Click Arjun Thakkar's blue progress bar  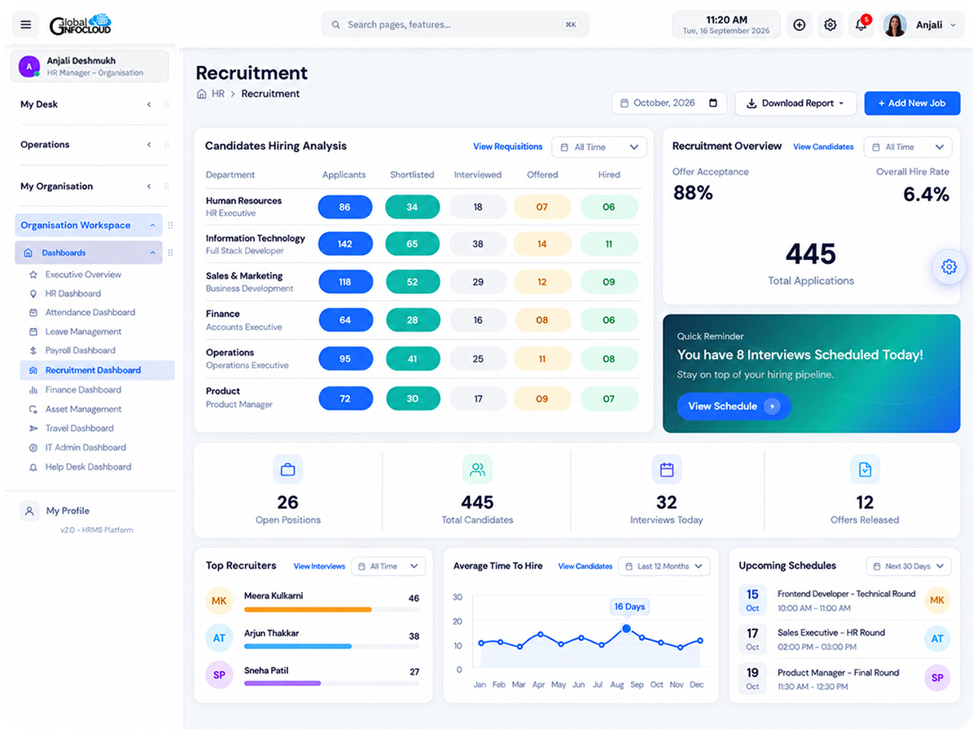(298, 647)
